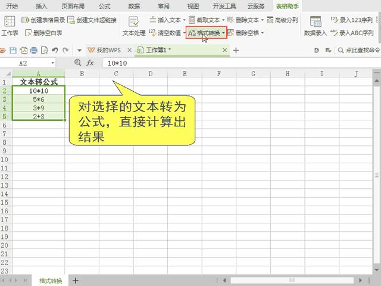Select the 表格助手 ribbon tab
Image resolution: width=381 pixels, height=286 pixels.
287,6
